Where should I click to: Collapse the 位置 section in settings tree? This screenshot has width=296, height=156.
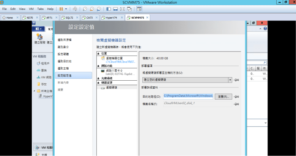click(x=98, y=53)
